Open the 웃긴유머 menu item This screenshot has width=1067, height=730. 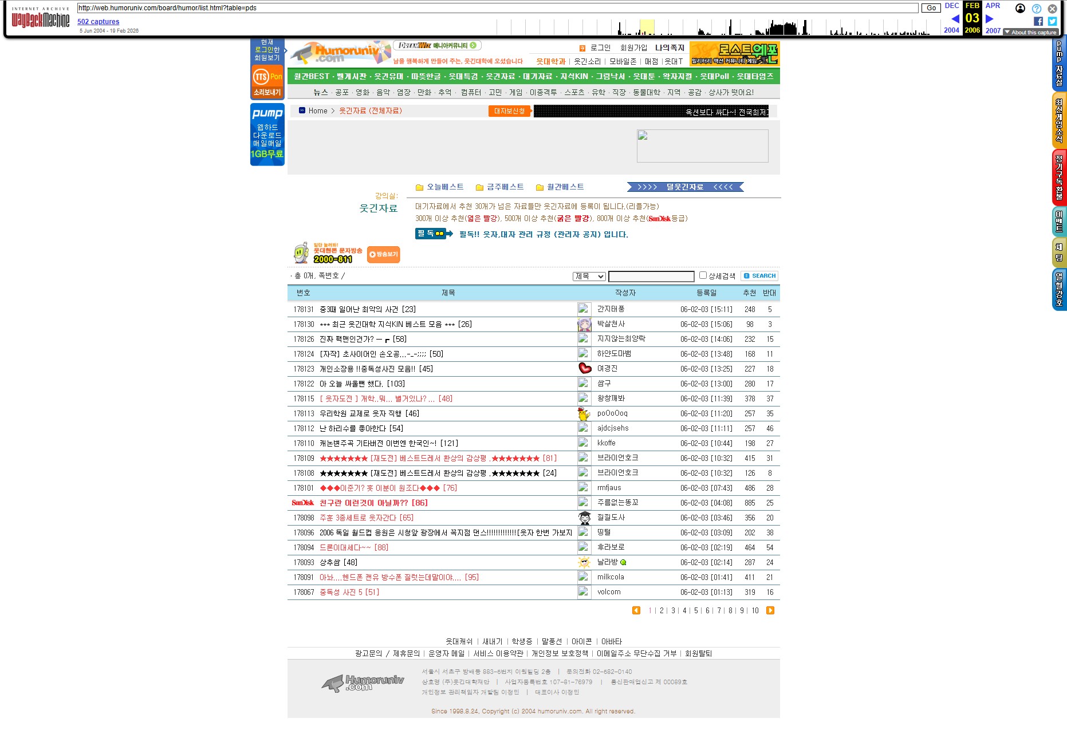click(389, 76)
